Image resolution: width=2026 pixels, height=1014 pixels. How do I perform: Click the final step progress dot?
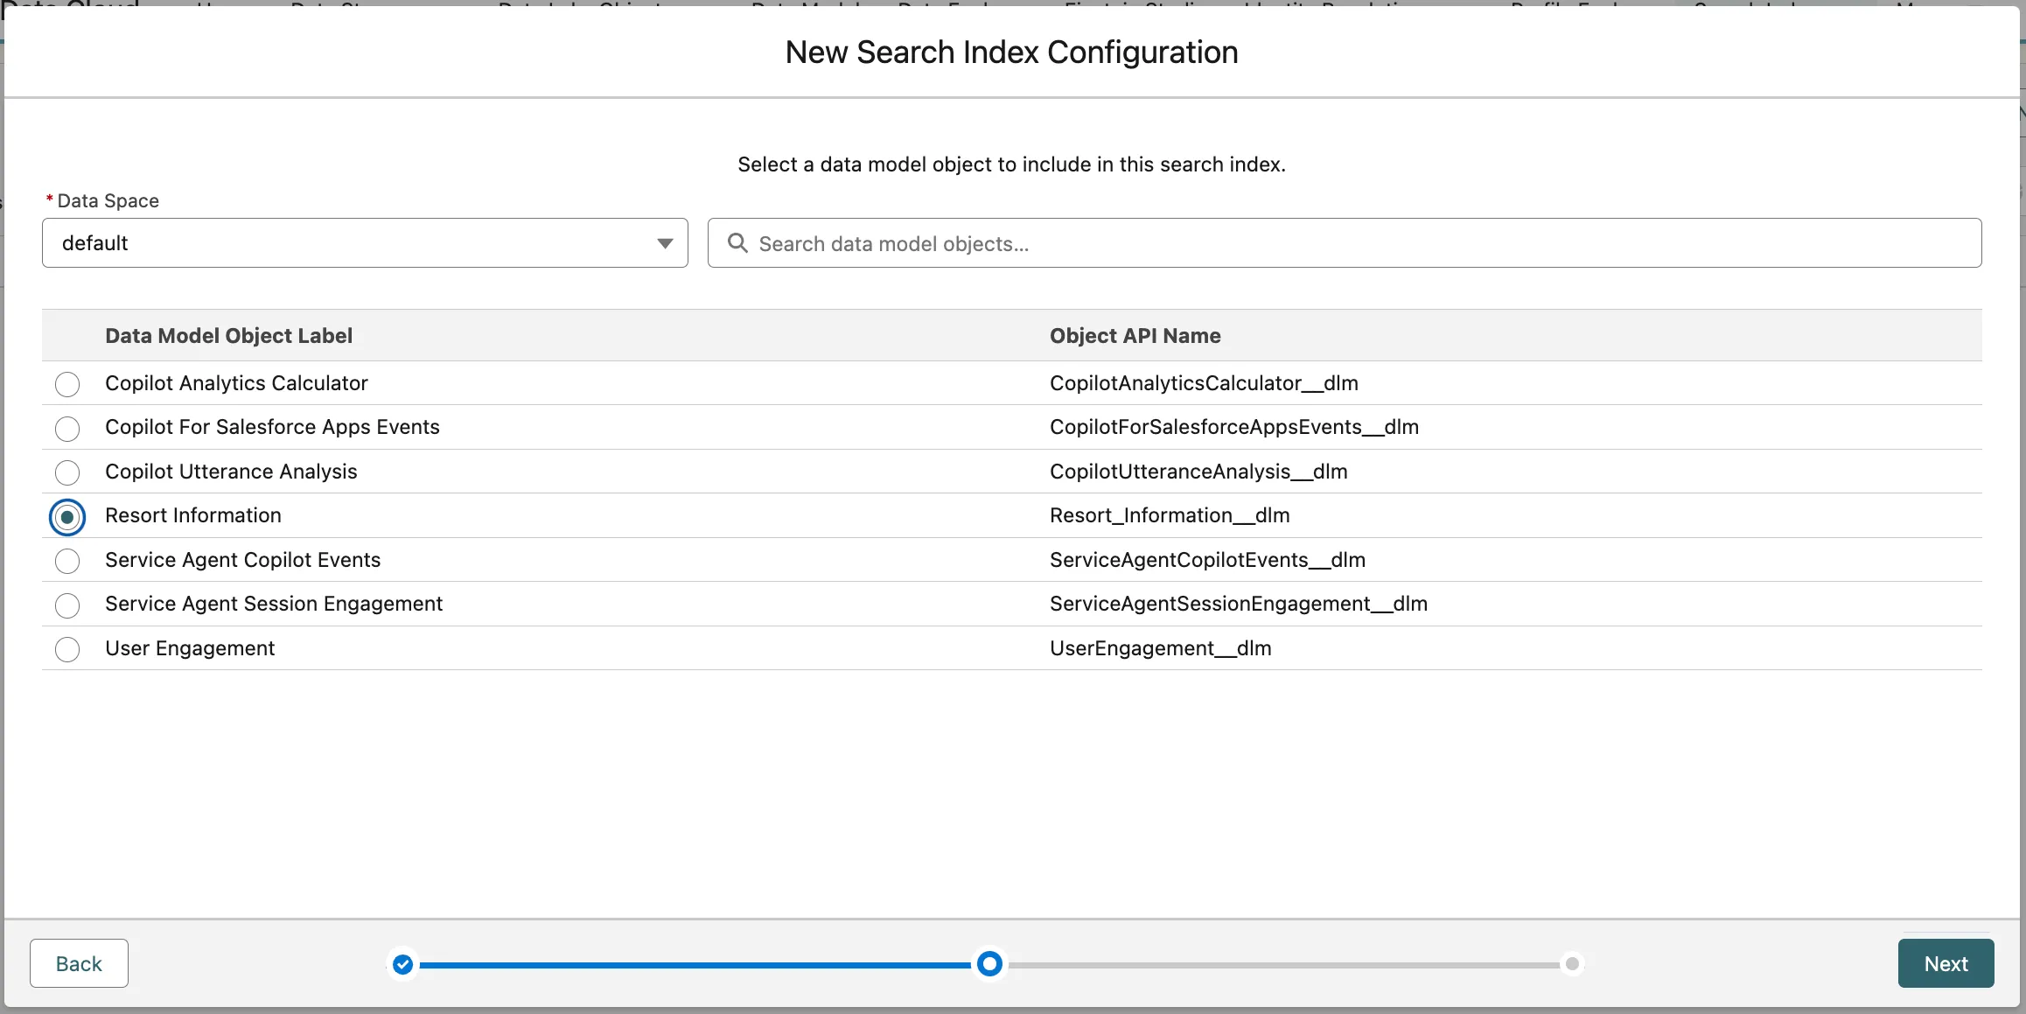[1572, 964]
